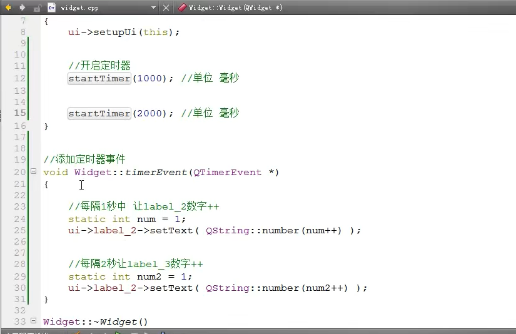Place cursor on the value 2000

(x=149, y=114)
